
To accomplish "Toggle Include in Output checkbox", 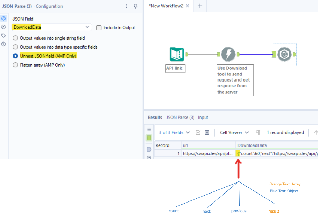I will click(99, 28).
